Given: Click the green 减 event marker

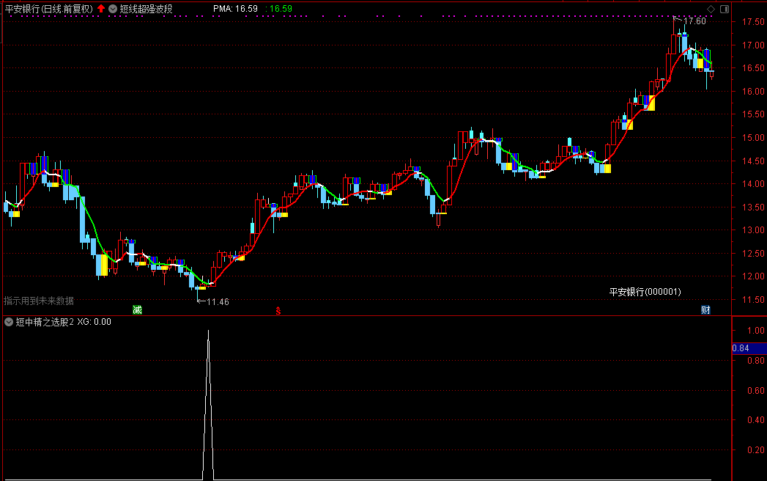Looking at the screenshot, I should [x=137, y=309].
